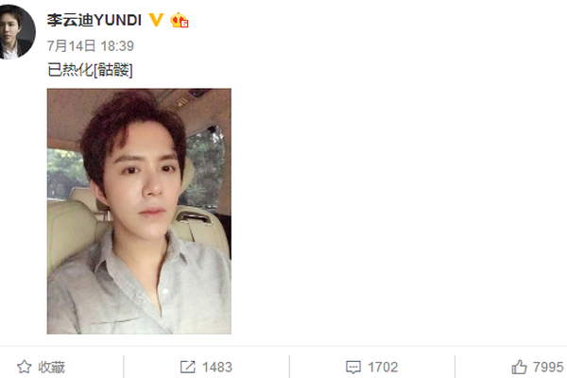
Task: Toggle the like count 7995
Action: coord(548,368)
